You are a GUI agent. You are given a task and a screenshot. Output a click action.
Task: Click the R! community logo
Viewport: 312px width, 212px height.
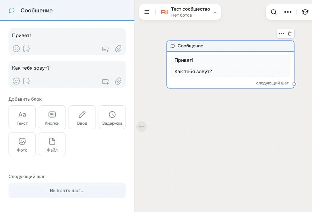[165, 12]
